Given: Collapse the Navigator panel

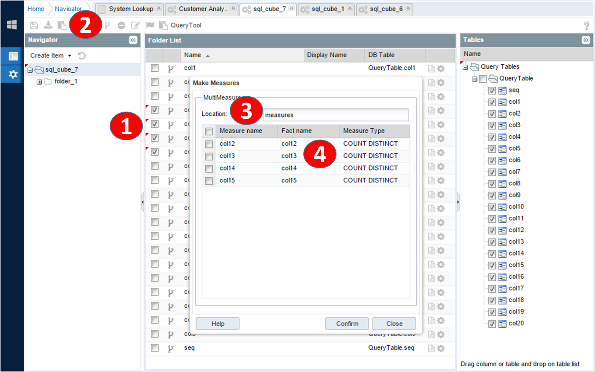Looking at the screenshot, I should (x=133, y=40).
